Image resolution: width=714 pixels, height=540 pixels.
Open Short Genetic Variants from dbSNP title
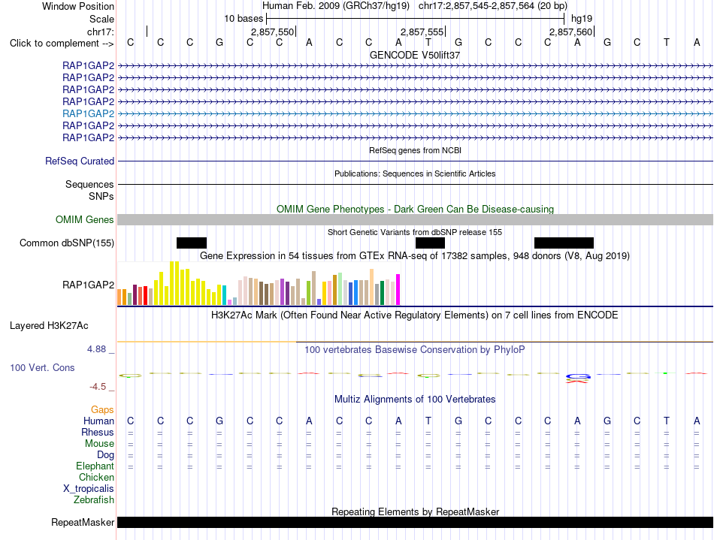point(415,232)
